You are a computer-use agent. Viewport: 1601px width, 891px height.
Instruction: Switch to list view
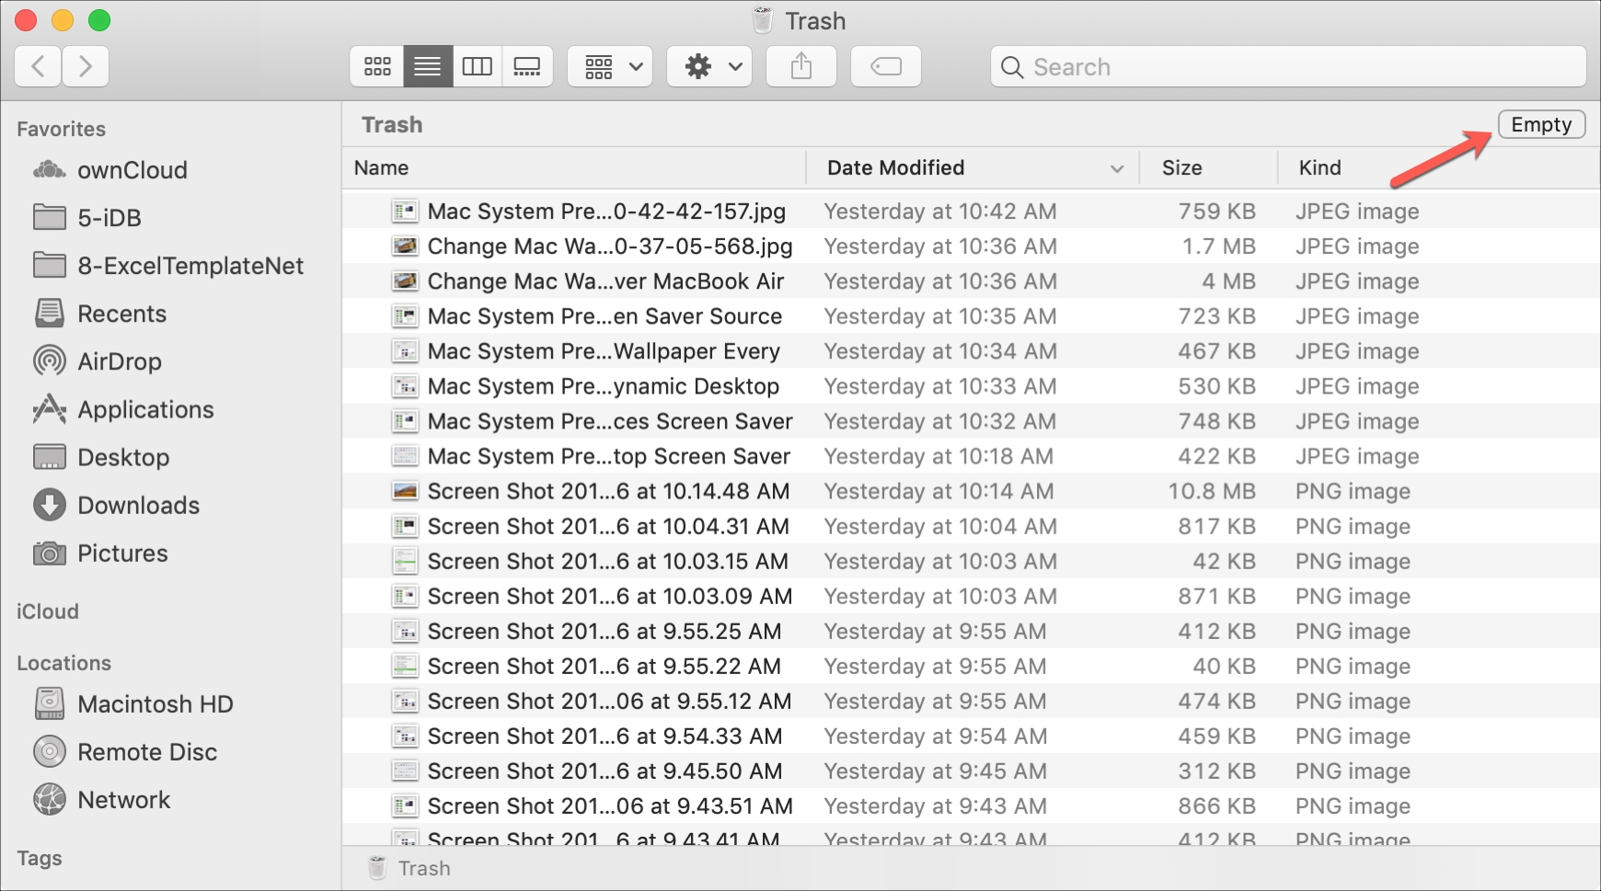click(428, 66)
